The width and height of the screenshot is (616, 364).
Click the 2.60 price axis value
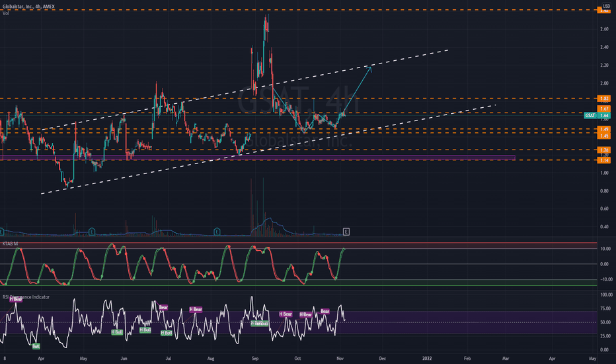604,29
